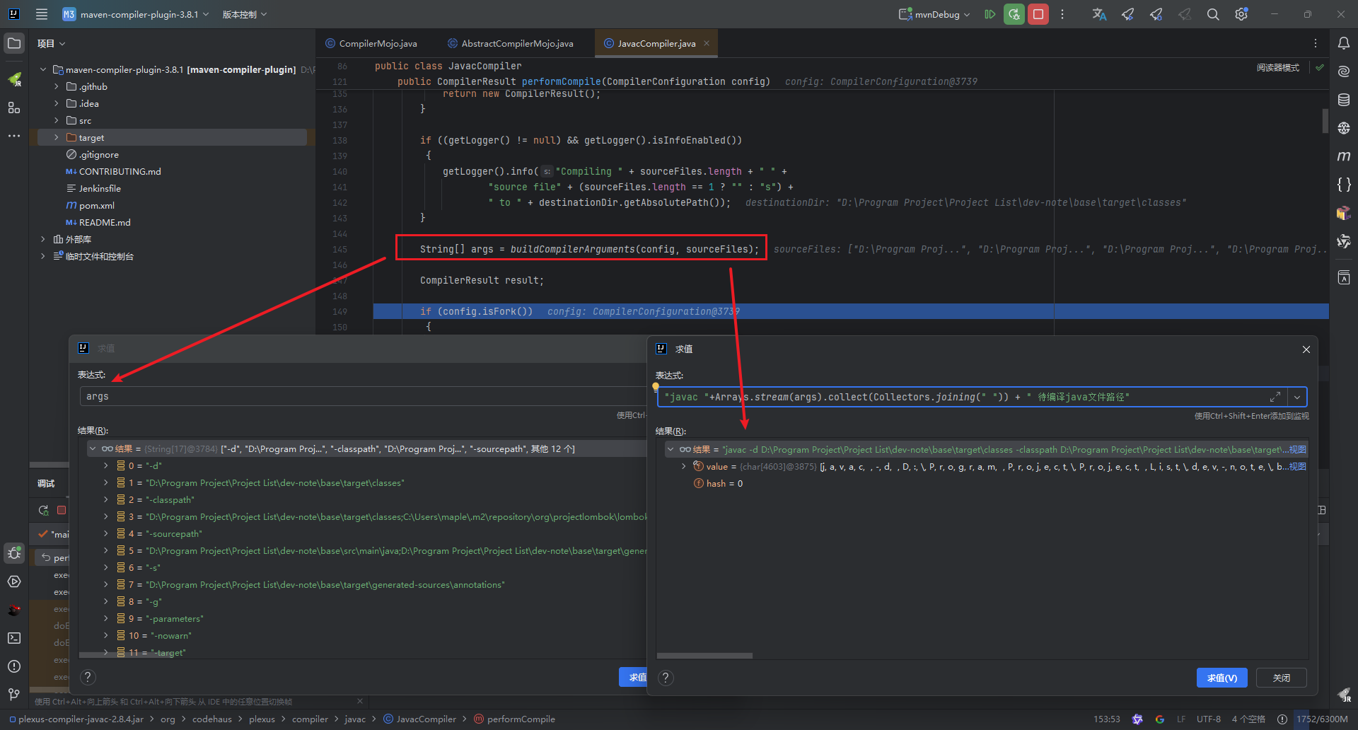1358x730 pixels.
Task: Toggle 阅读器模式 in the editor
Action: pyautogui.click(x=1277, y=67)
